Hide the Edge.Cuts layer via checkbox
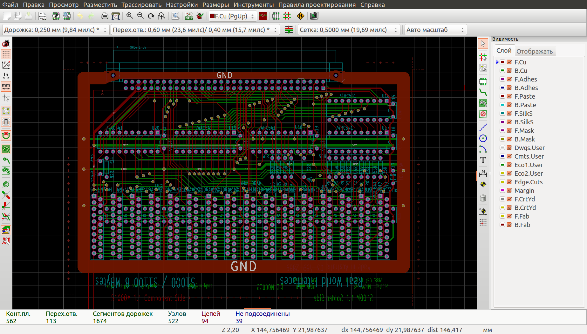The width and height of the screenshot is (587, 334). 509,182
